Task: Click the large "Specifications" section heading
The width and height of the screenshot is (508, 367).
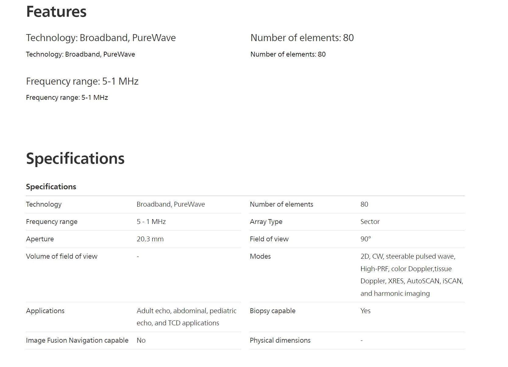Action: click(x=75, y=159)
